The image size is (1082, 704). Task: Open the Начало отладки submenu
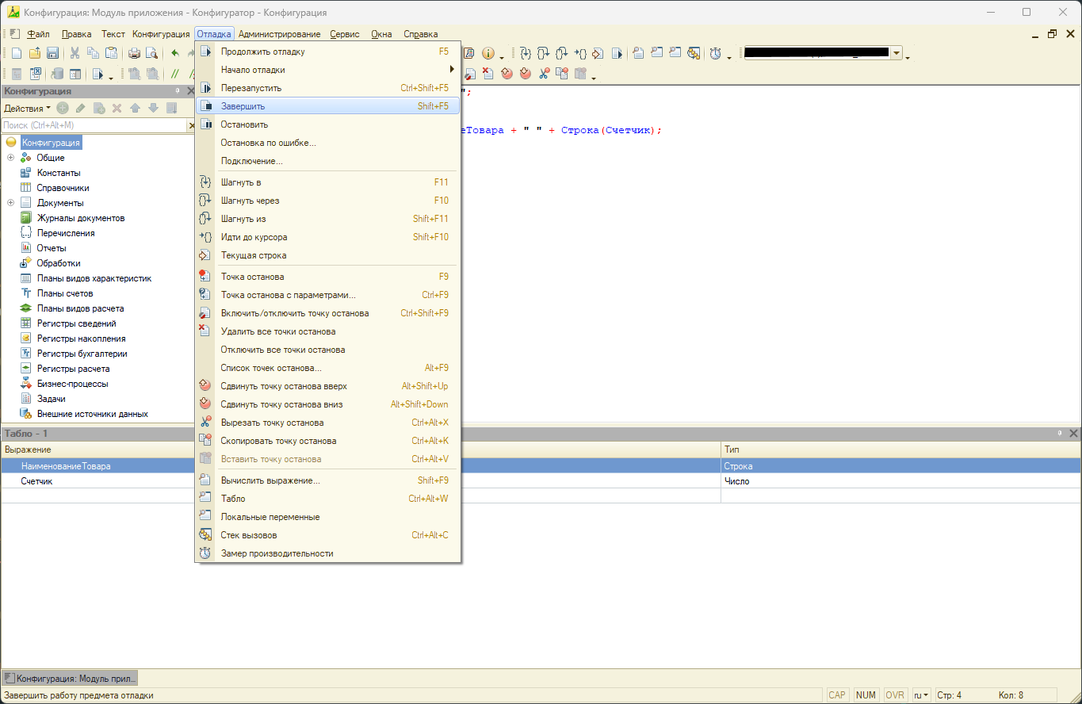point(327,70)
